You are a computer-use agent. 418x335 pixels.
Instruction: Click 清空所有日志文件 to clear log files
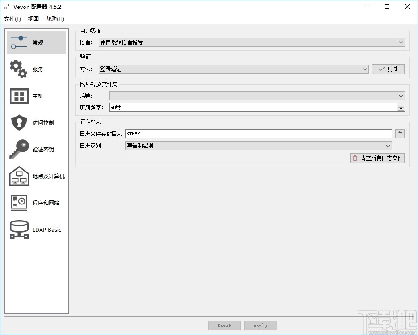(x=377, y=158)
